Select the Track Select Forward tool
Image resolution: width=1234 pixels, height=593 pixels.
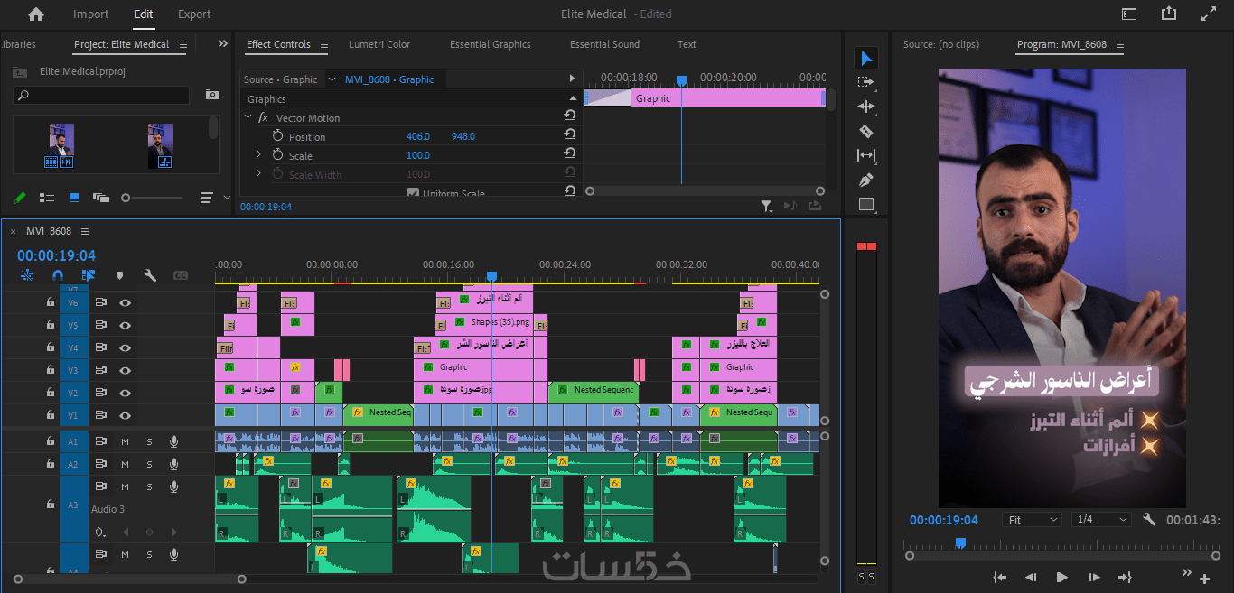865,82
